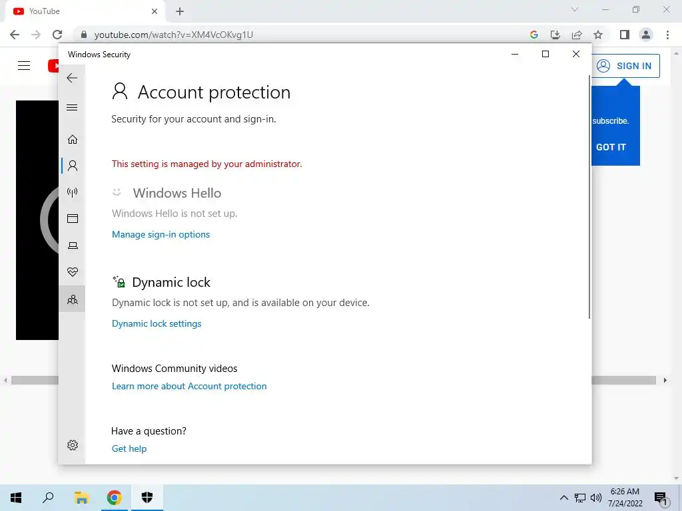The height and width of the screenshot is (511, 682).
Task: Go back in Windows Security
Action: (x=72, y=79)
